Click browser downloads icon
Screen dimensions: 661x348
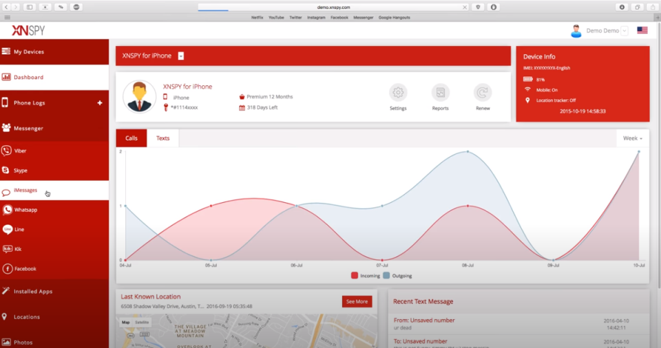(622, 7)
